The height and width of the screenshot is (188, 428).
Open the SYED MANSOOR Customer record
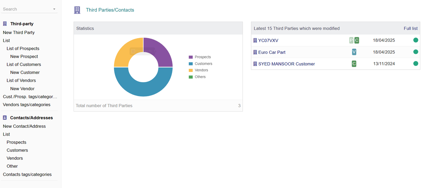coord(286,64)
